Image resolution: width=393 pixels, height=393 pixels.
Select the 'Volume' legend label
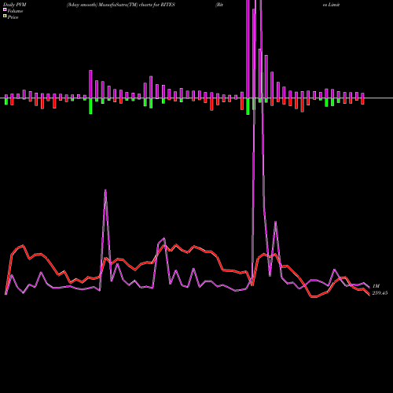[x=15, y=11]
